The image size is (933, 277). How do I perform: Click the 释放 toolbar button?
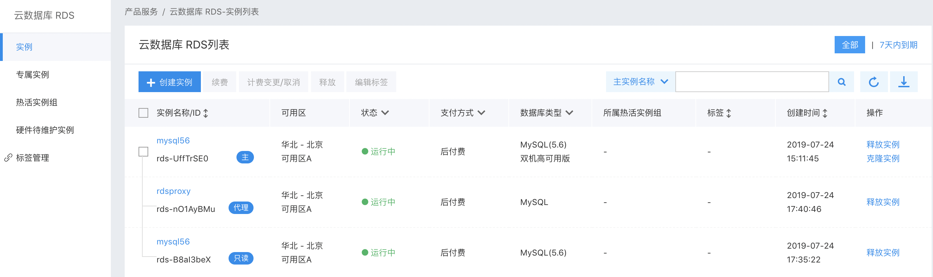[327, 82]
